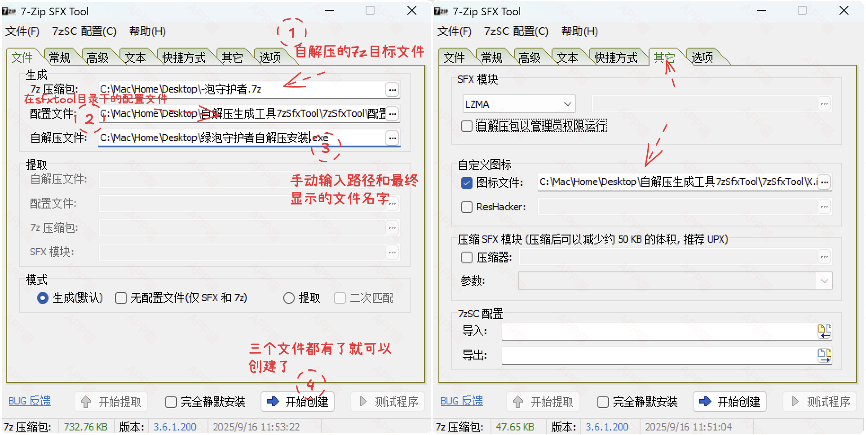Click the 导出 path input field
Screen dimensions: 866x435
[x=658, y=355]
